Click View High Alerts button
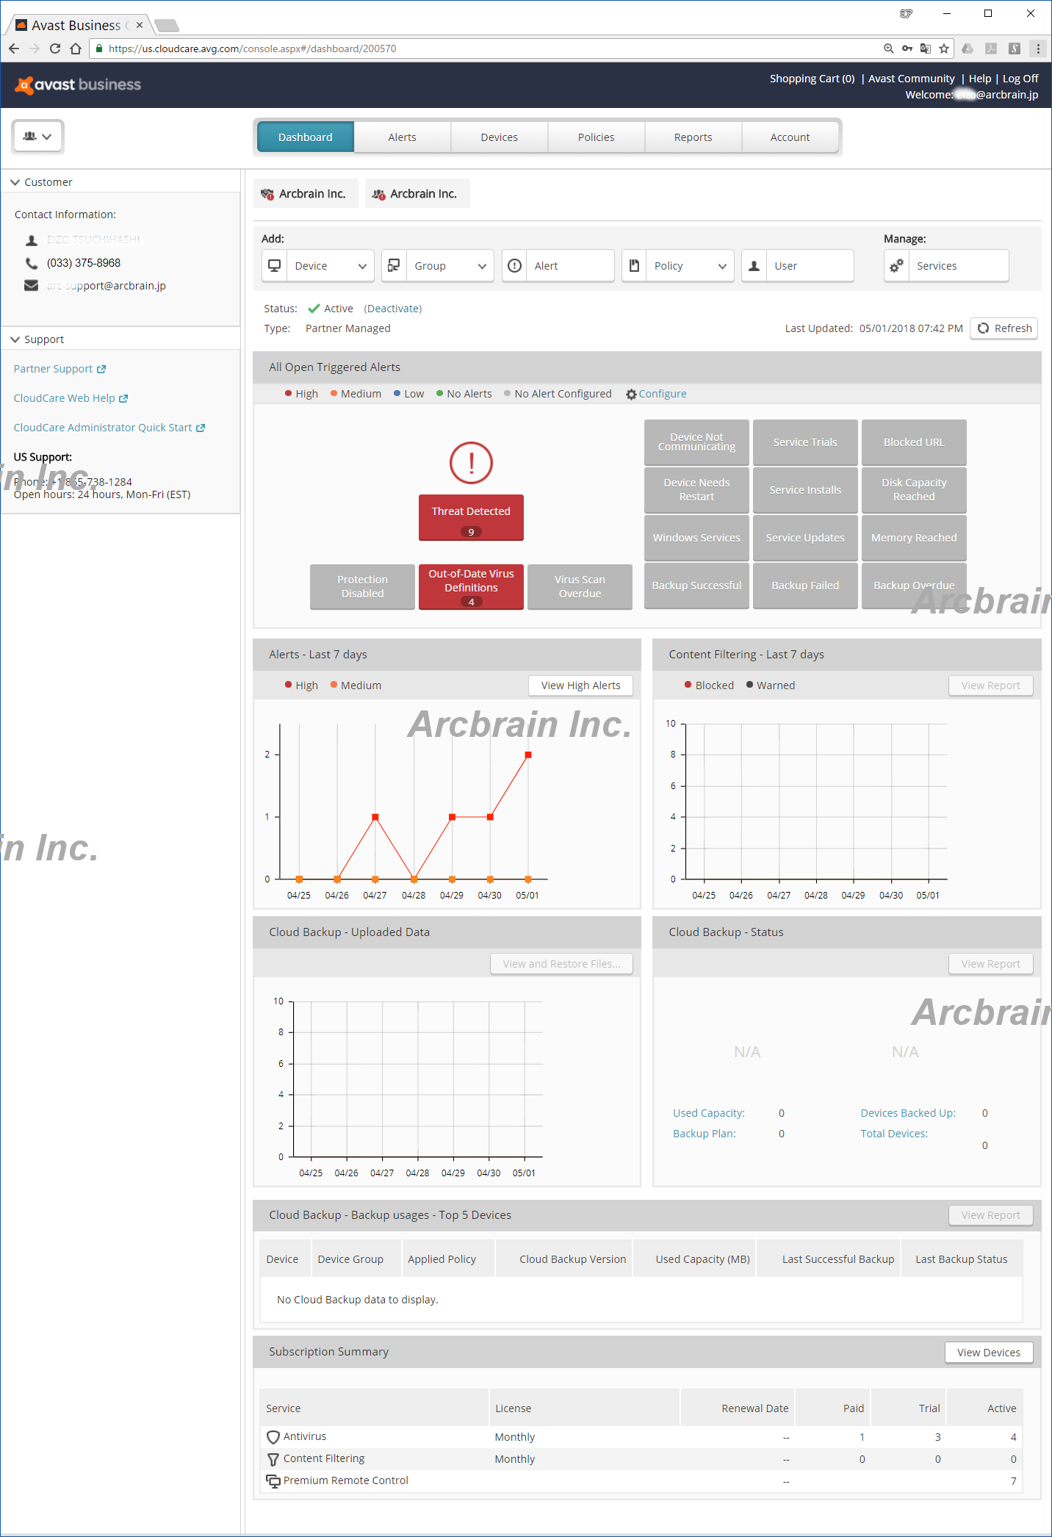This screenshot has width=1052, height=1537. [580, 685]
